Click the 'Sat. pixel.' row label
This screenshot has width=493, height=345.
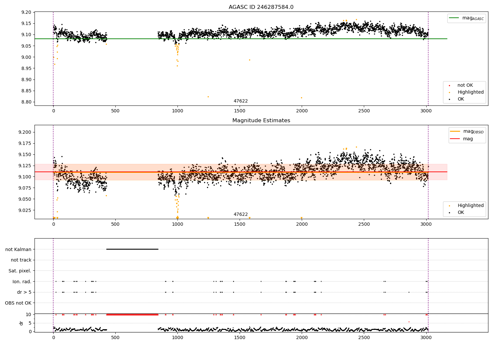click(x=20, y=271)
